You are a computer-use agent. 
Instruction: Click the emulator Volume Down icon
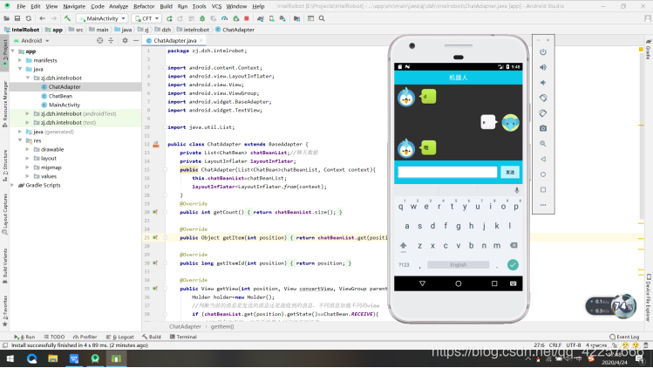pos(543,83)
